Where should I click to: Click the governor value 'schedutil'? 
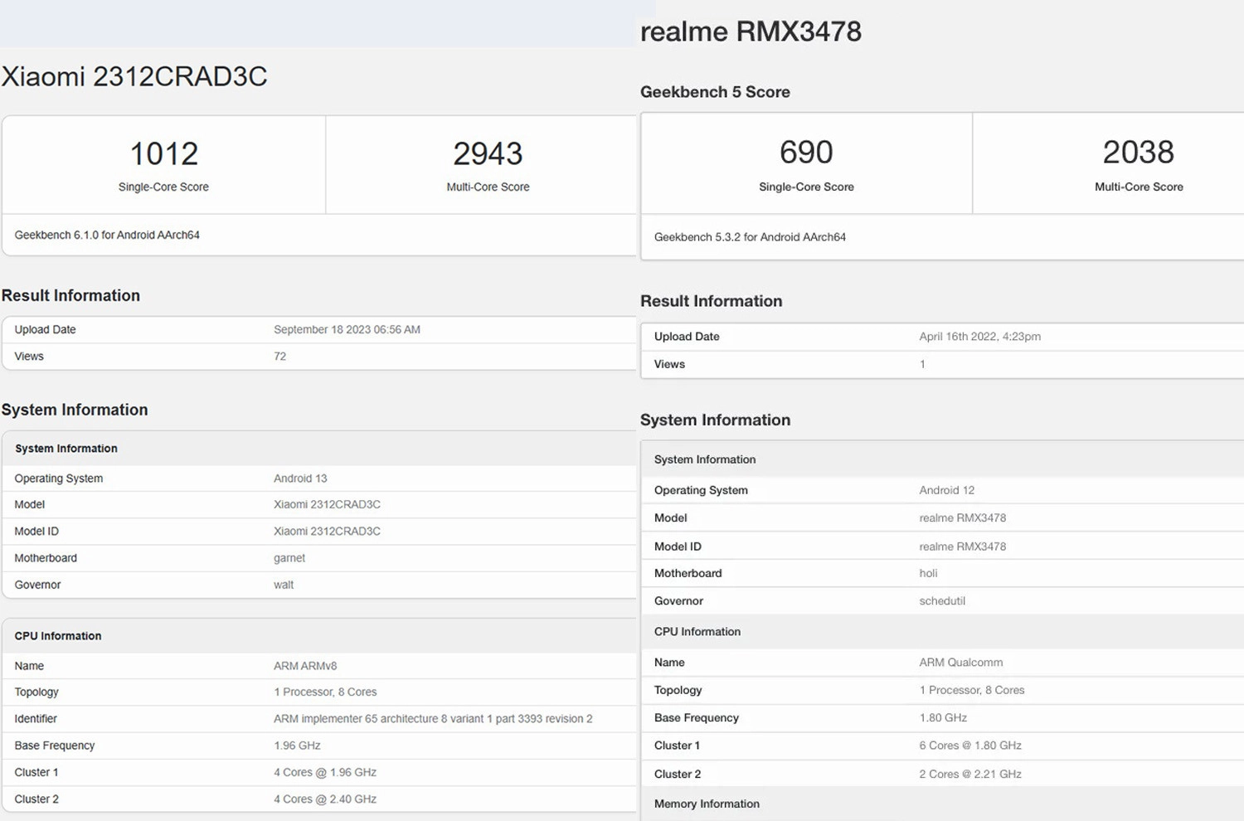(x=942, y=601)
